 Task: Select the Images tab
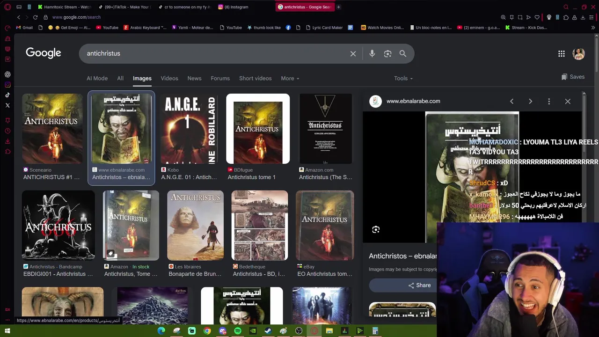[x=142, y=78]
